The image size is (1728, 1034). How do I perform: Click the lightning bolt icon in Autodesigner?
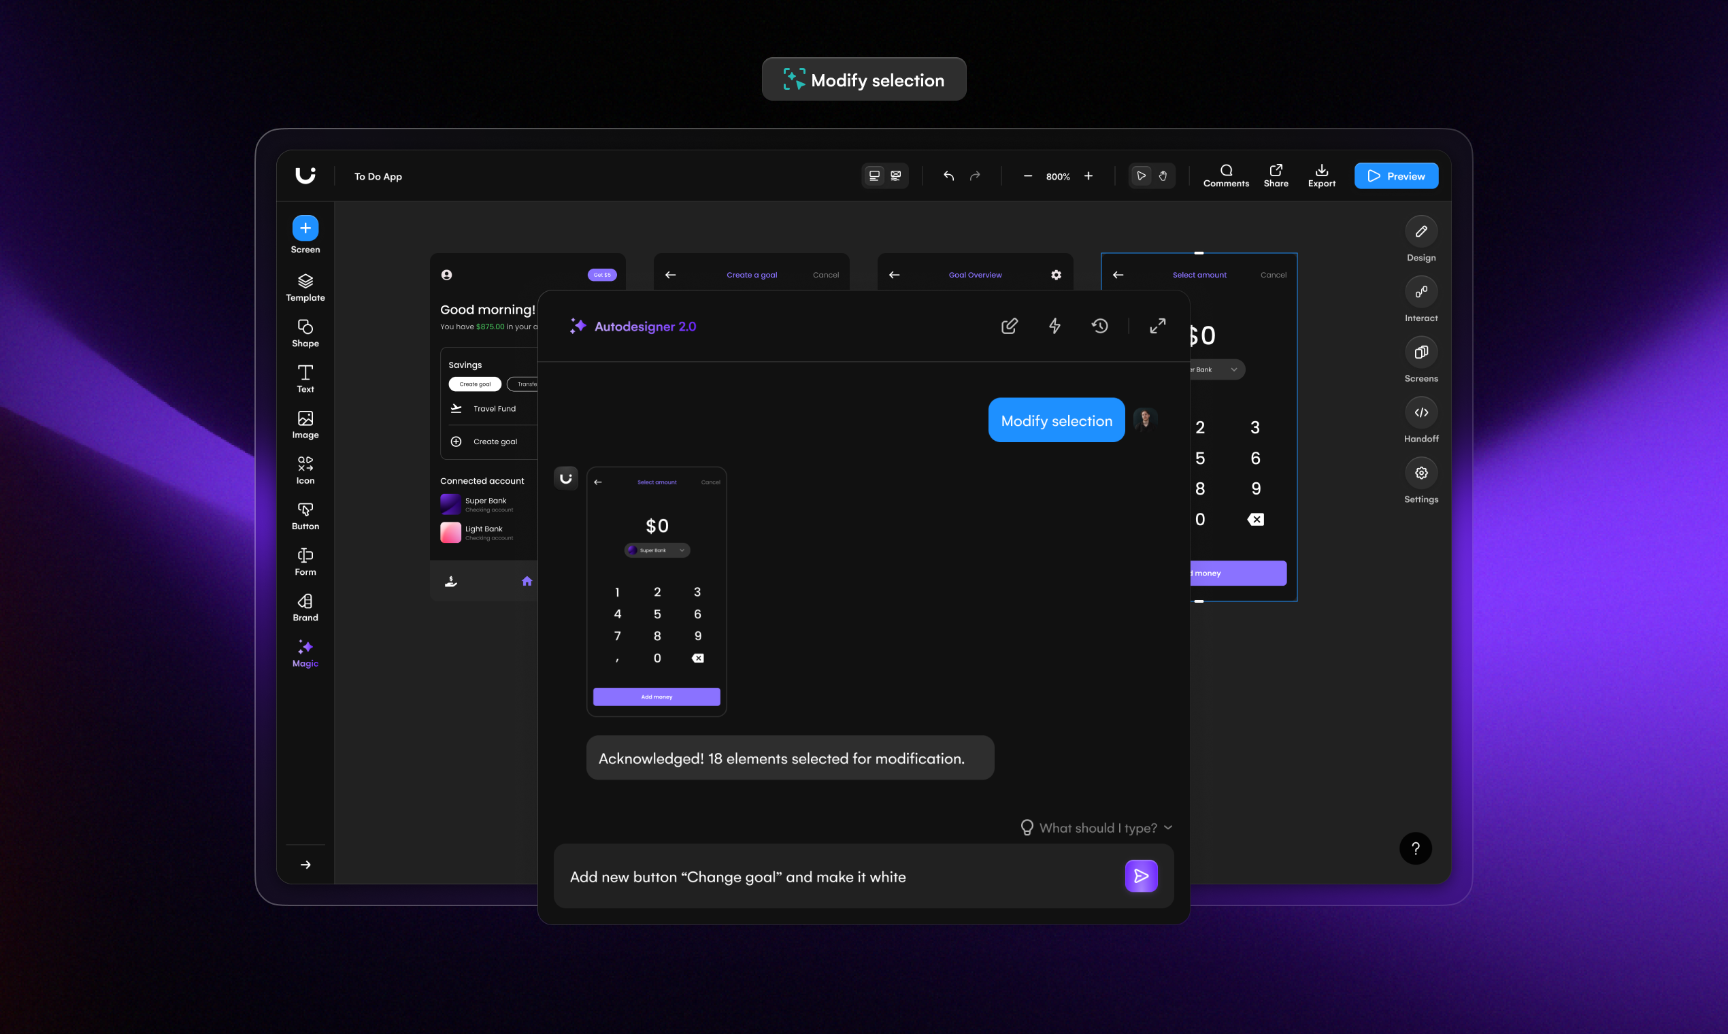click(x=1054, y=325)
